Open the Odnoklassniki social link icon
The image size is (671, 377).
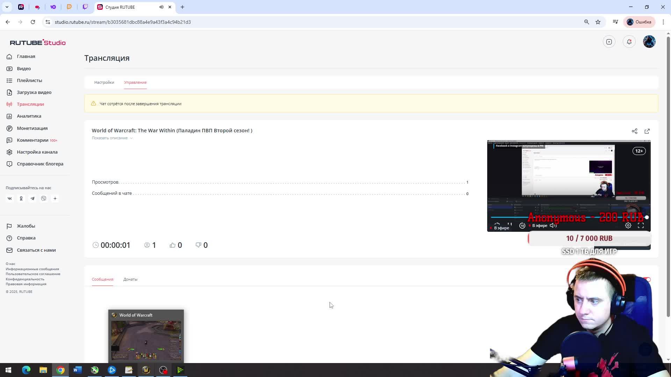tap(21, 199)
